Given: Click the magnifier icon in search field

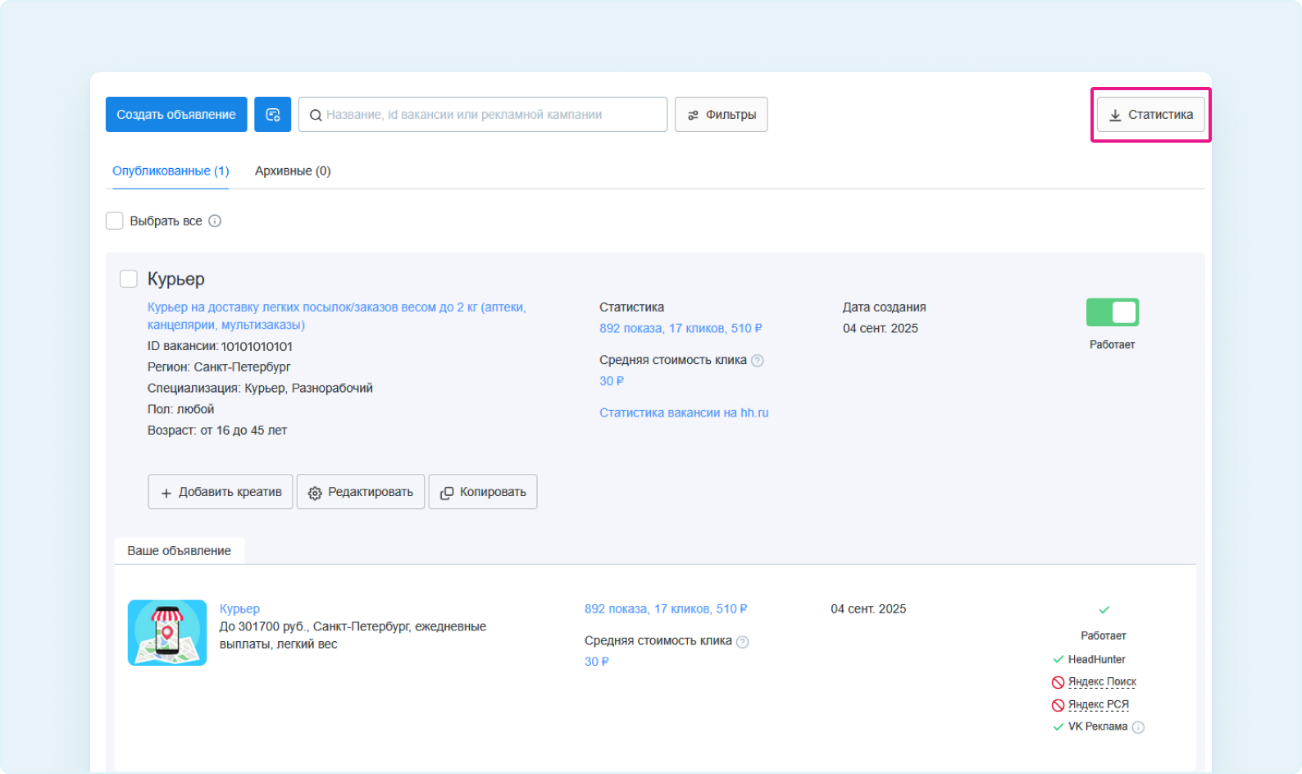Looking at the screenshot, I should click(315, 116).
